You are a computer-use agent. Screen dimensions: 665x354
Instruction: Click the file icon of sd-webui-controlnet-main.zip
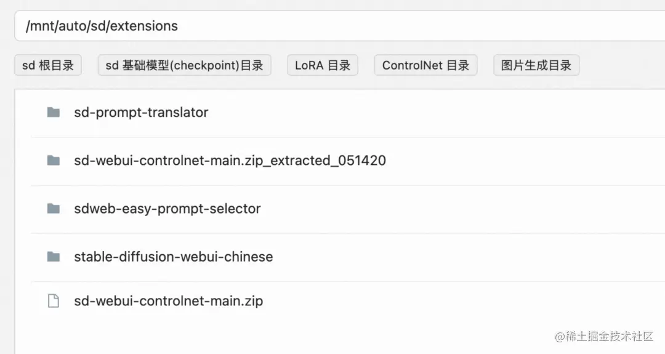point(54,300)
